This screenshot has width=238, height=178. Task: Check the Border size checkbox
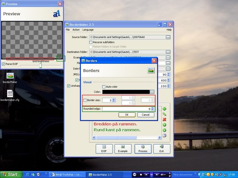click(x=85, y=100)
